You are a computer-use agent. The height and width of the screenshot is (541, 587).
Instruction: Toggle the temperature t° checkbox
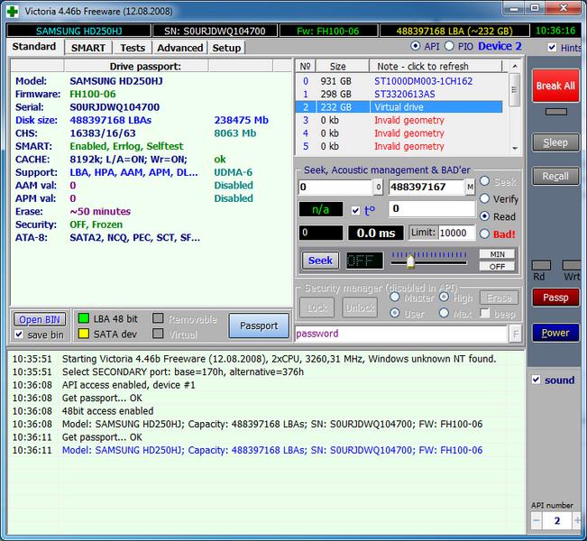coord(355,210)
